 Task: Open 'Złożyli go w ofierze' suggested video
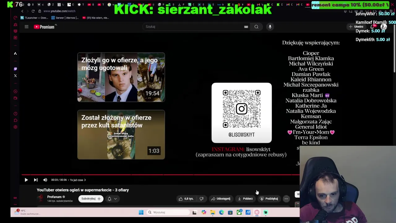[x=121, y=77]
